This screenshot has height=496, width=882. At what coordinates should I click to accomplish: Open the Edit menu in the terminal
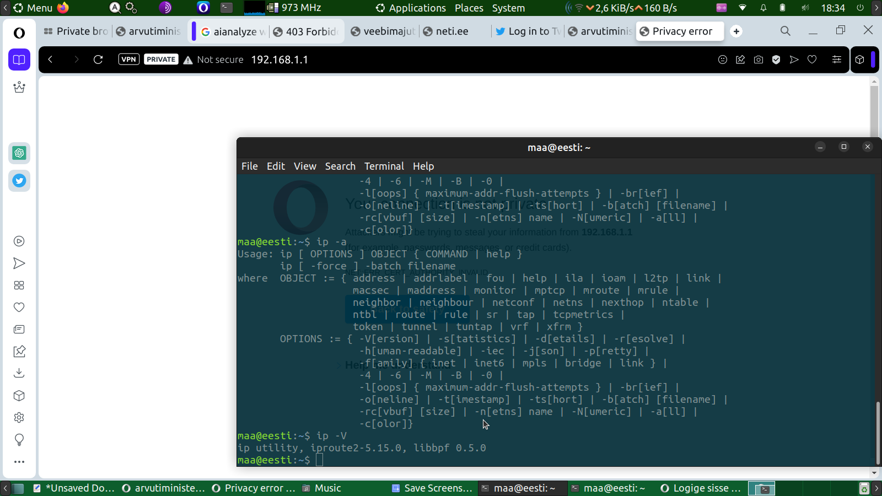coord(276,166)
